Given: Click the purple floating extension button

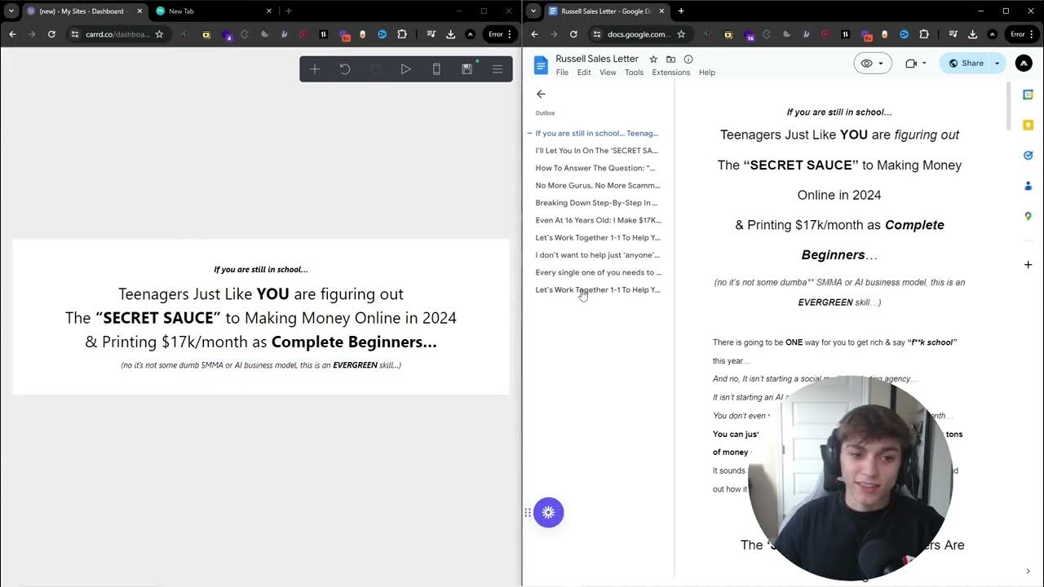Looking at the screenshot, I should click(x=548, y=512).
